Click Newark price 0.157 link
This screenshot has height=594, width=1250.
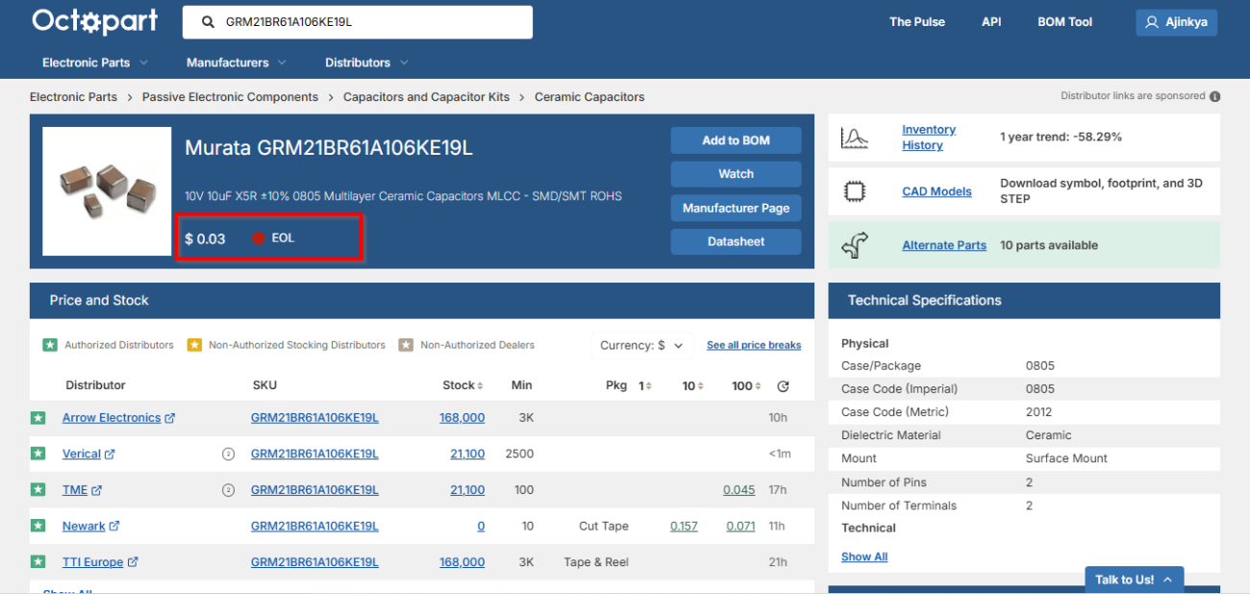click(684, 526)
